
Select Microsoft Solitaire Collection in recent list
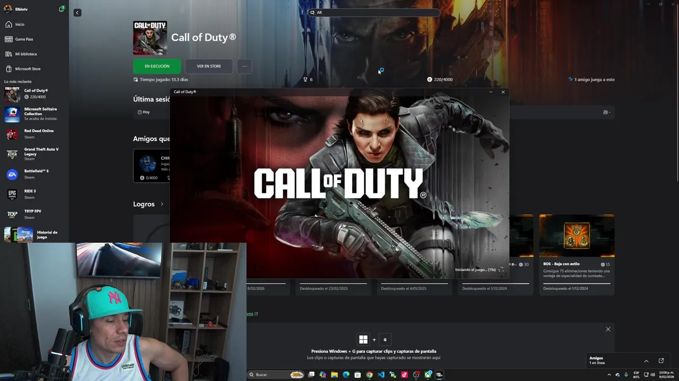click(34, 114)
